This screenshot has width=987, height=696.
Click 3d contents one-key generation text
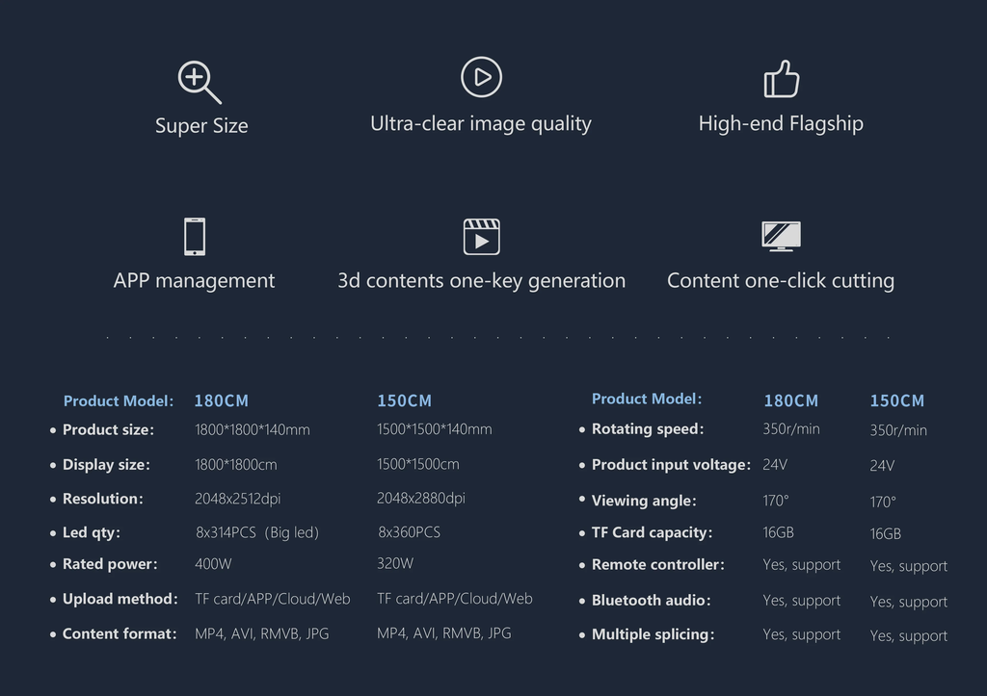pyautogui.click(x=482, y=280)
